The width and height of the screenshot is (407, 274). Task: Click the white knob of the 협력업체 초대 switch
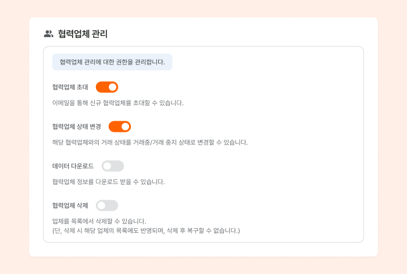113,87
